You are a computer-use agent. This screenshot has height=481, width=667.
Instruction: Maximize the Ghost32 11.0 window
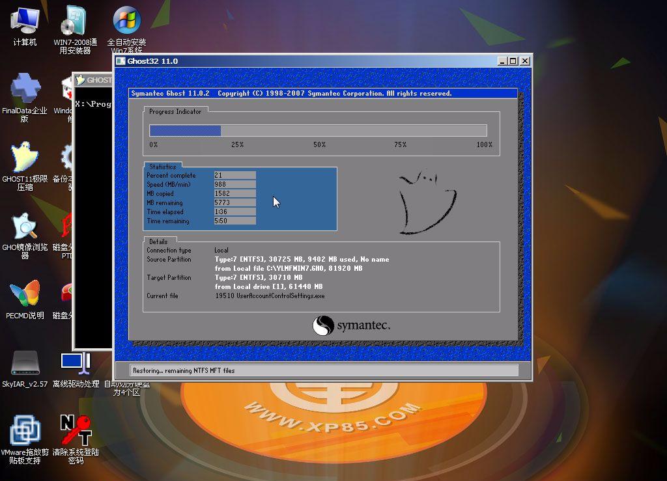[513, 61]
